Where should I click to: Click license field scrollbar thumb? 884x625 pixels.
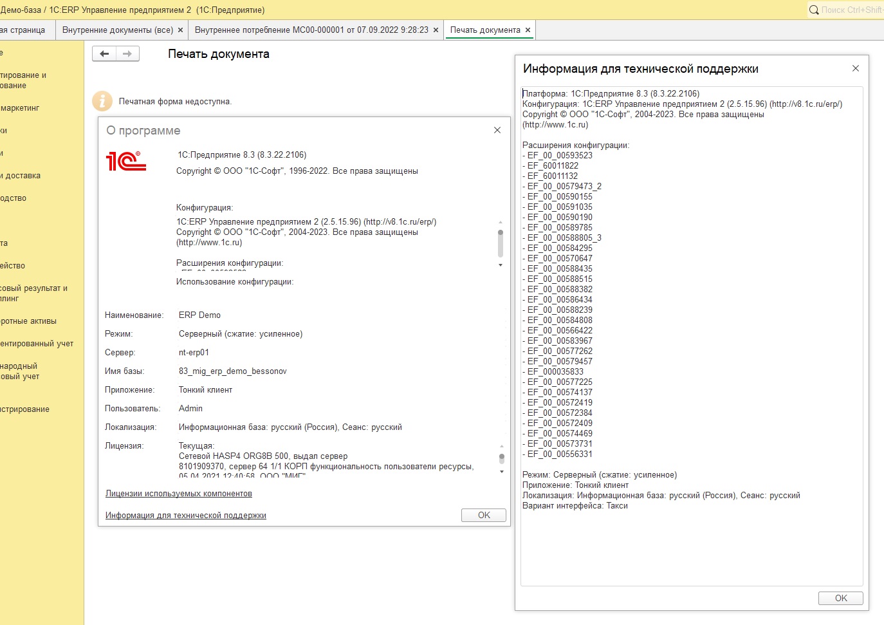[502, 458]
